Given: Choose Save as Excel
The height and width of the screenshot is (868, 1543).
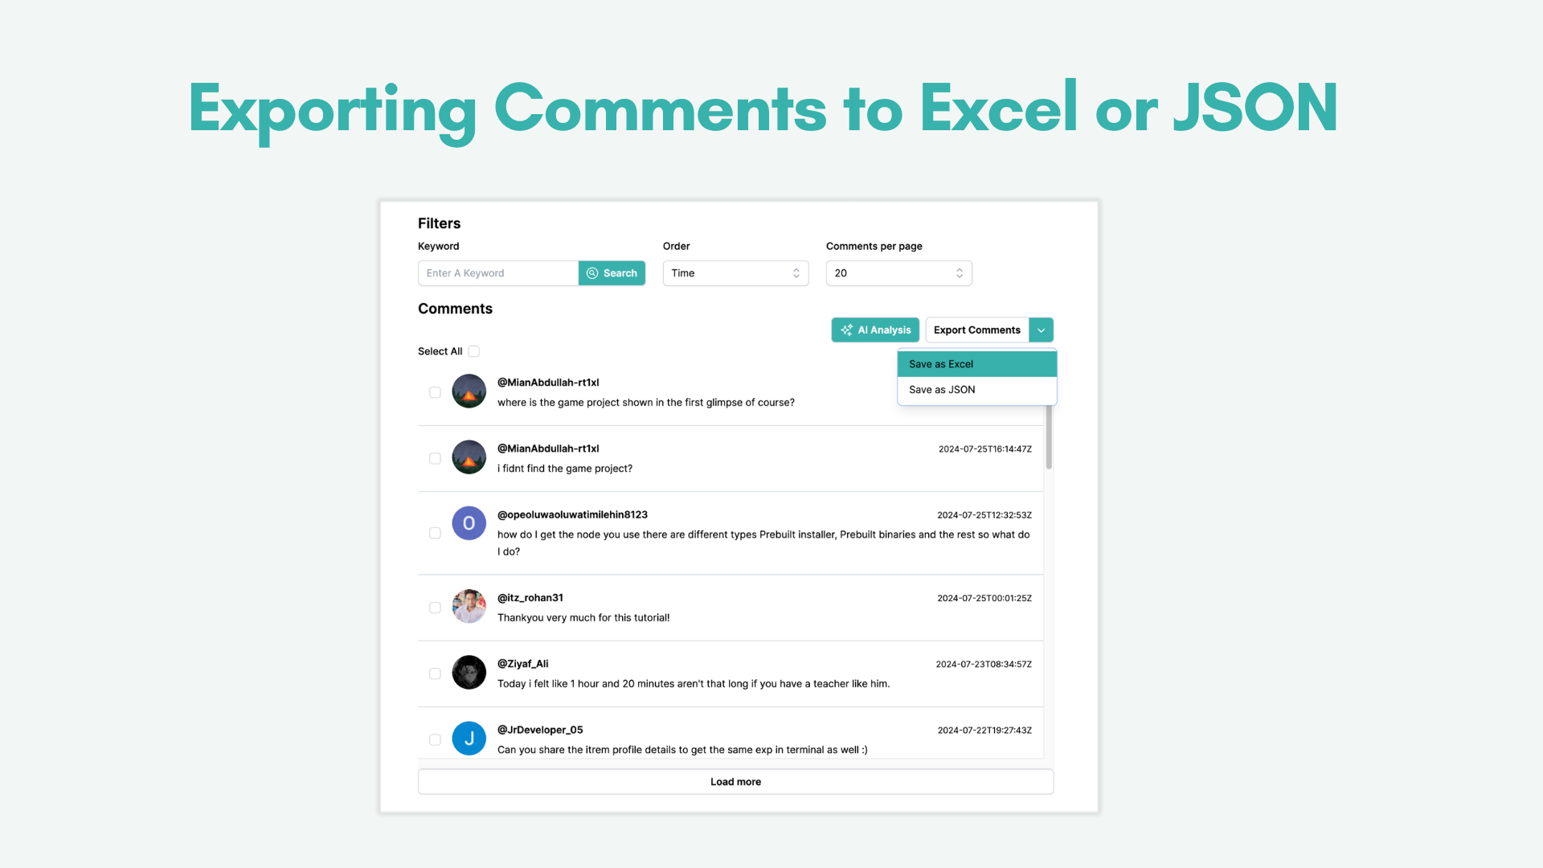Looking at the screenshot, I should coord(976,364).
